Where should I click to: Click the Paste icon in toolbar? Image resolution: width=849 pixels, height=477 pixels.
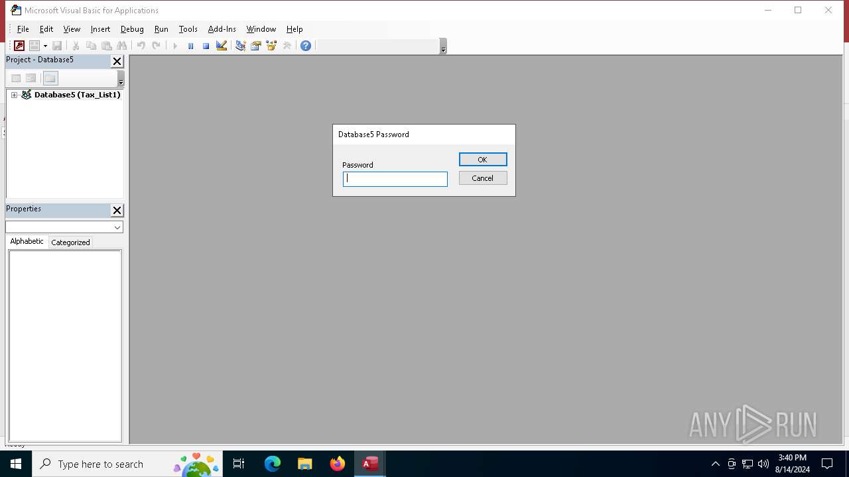[x=106, y=46]
